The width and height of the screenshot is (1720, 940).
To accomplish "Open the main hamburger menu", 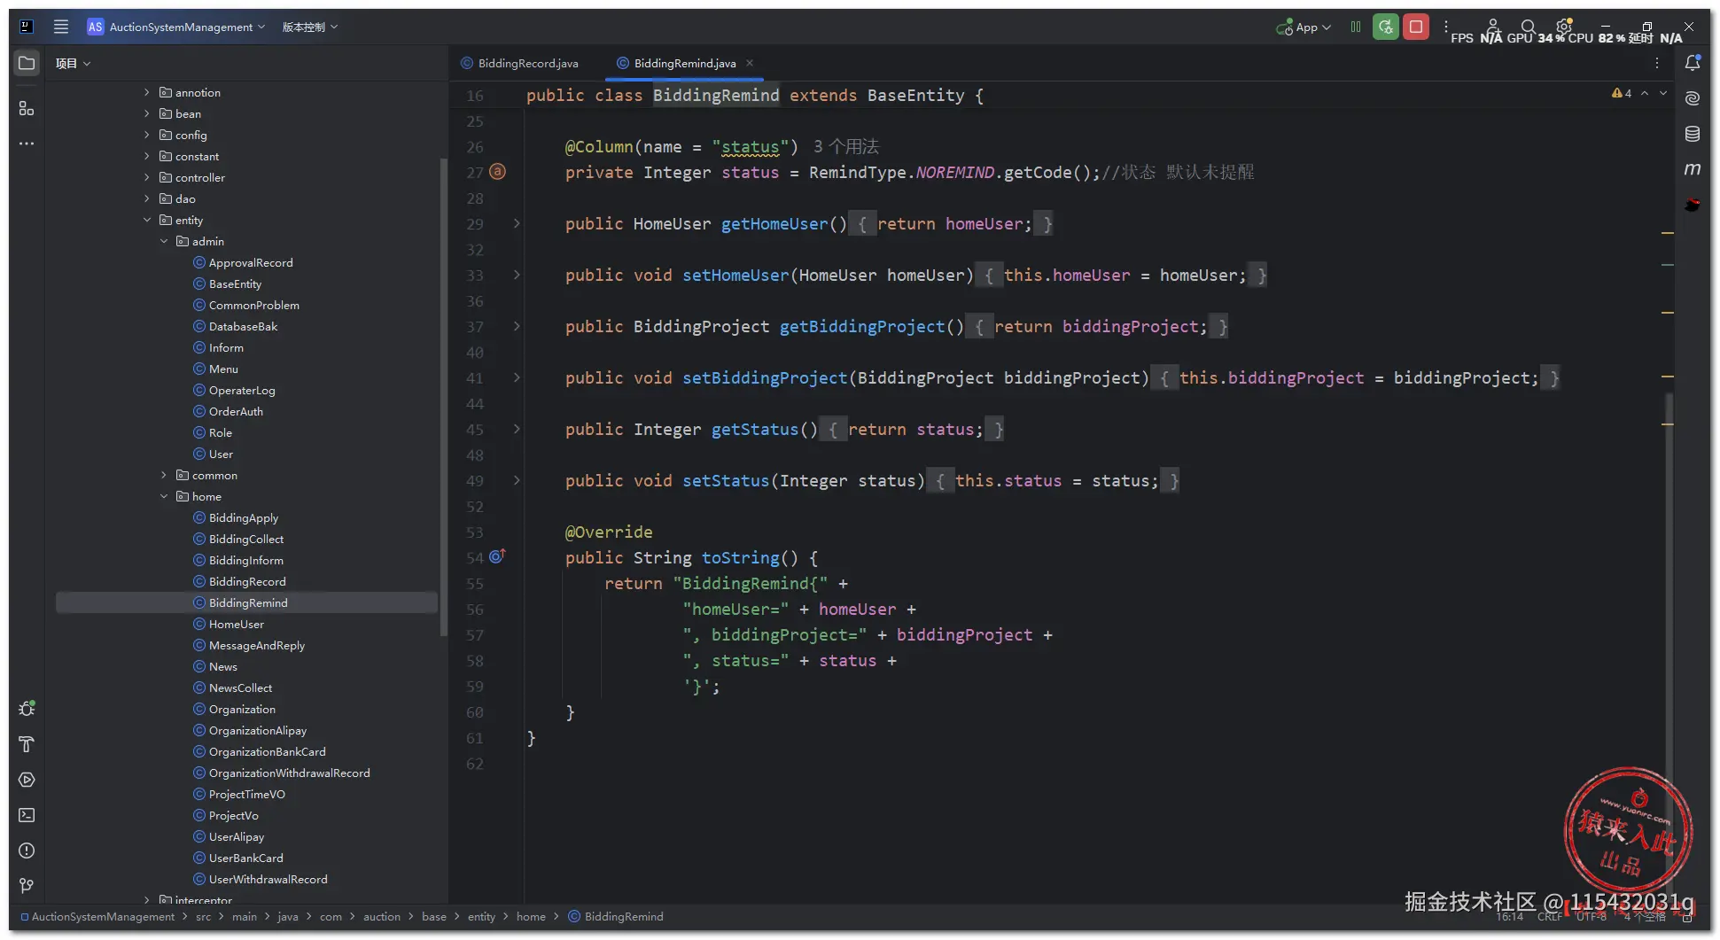I will click(x=61, y=27).
